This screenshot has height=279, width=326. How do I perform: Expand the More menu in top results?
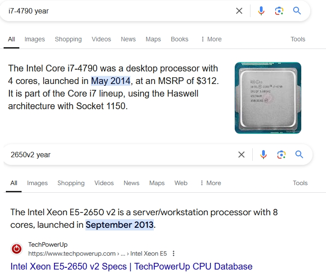coord(211,39)
